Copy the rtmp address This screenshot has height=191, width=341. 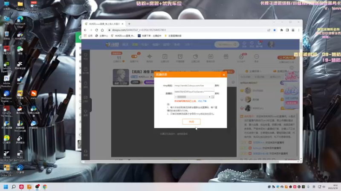pyautogui.click(x=217, y=86)
